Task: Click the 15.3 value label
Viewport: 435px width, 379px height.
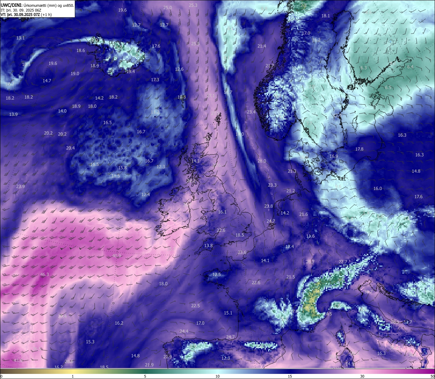Action: coord(90,342)
